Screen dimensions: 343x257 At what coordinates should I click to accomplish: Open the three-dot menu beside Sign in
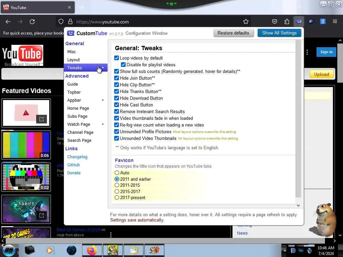coord(307,52)
